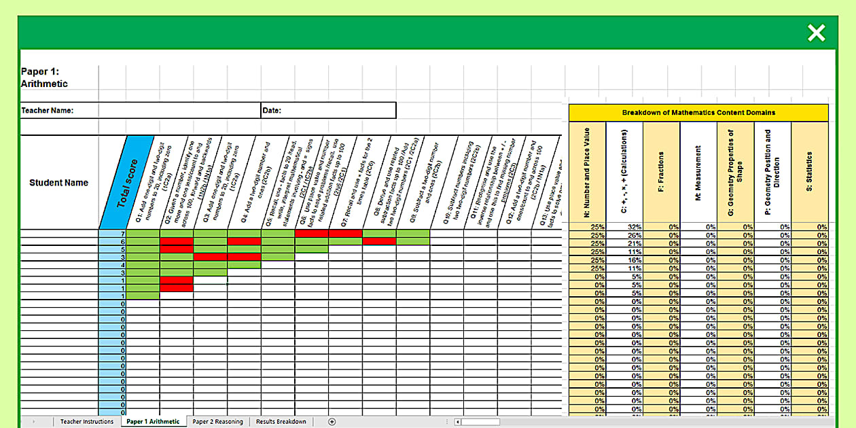
Task: Select the 32% calculations cell
Action: (x=624, y=227)
